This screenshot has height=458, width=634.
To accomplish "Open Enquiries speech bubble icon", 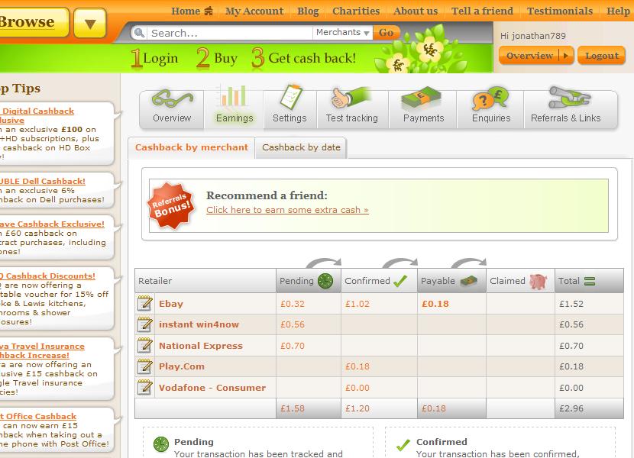I will pos(490,99).
